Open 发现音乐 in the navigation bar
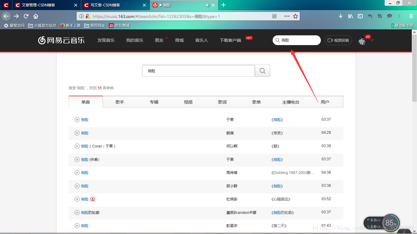This screenshot has width=417, height=234. (x=106, y=40)
